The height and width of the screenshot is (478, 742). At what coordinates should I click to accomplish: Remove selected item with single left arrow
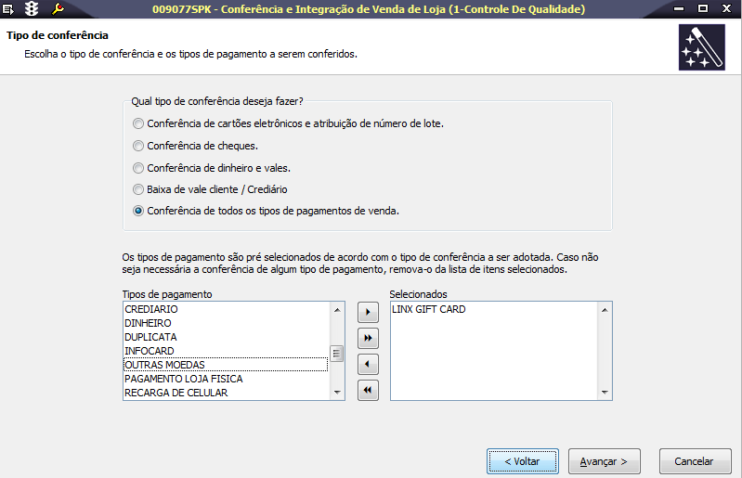click(369, 364)
